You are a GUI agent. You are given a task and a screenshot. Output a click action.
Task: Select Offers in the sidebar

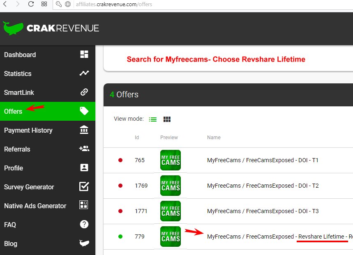pos(48,111)
